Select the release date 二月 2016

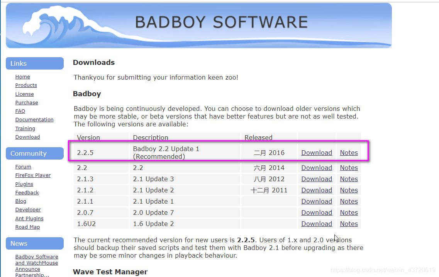[269, 153]
